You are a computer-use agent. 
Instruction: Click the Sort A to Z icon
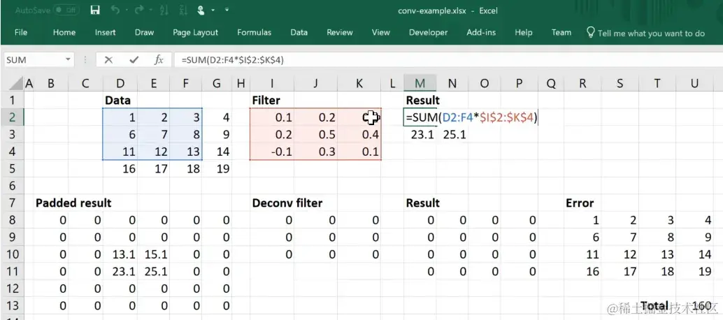click(x=163, y=10)
